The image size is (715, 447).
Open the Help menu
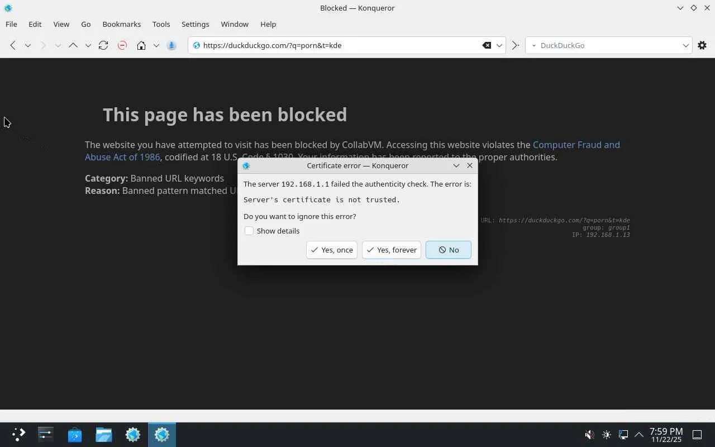click(x=268, y=24)
